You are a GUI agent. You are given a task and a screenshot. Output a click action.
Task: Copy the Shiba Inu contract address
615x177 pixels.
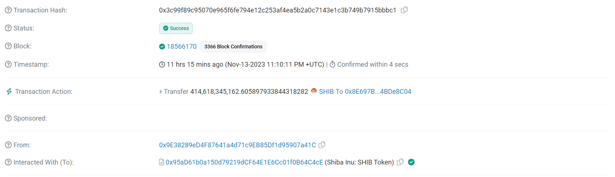pyautogui.click(x=400, y=162)
